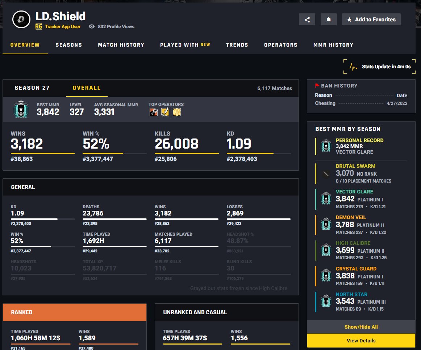Click the Deaths value 23,786
The height and width of the screenshot is (350, 421).
click(x=93, y=213)
